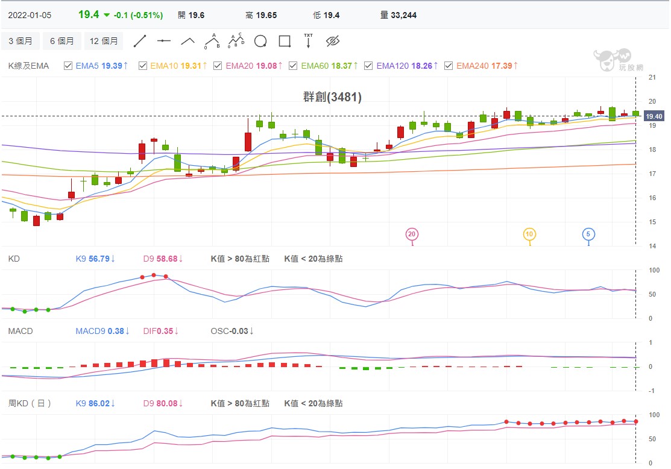The height and width of the screenshot is (469, 671).
Task: Select the 0-A-B three-point wave tool
Action: [212, 41]
